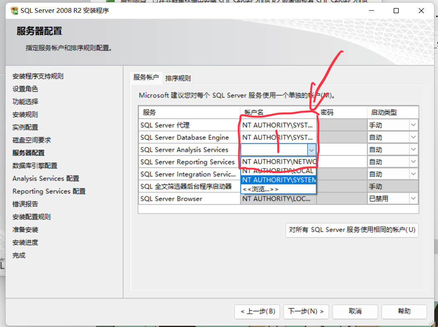
Task: Open startup type dropdown for SQL Server 代理
Action: click(x=413, y=125)
